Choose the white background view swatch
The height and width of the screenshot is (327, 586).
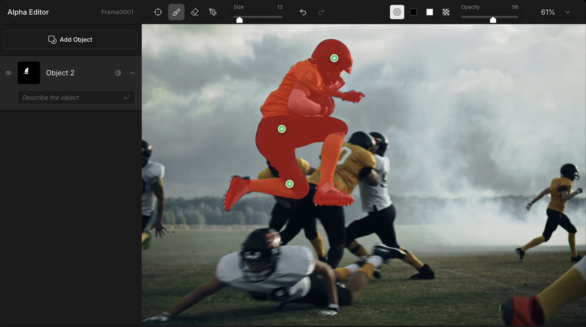coord(430,12)
